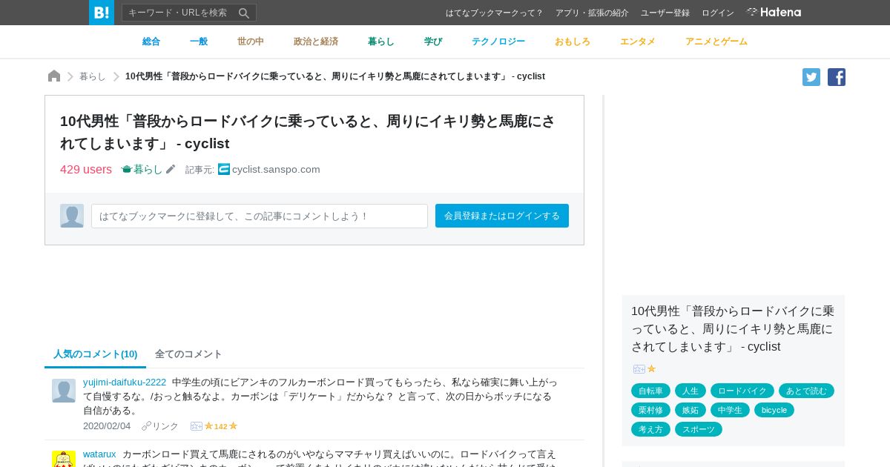Click the add-star button in the sidebar card
890x467 pixels.
point(639,368)
